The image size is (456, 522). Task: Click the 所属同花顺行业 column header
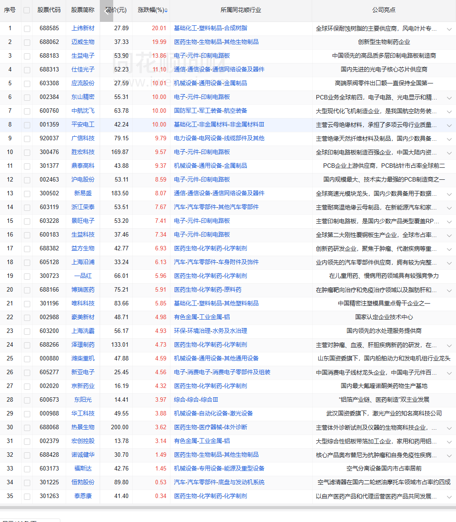click(x=241, y=10)
